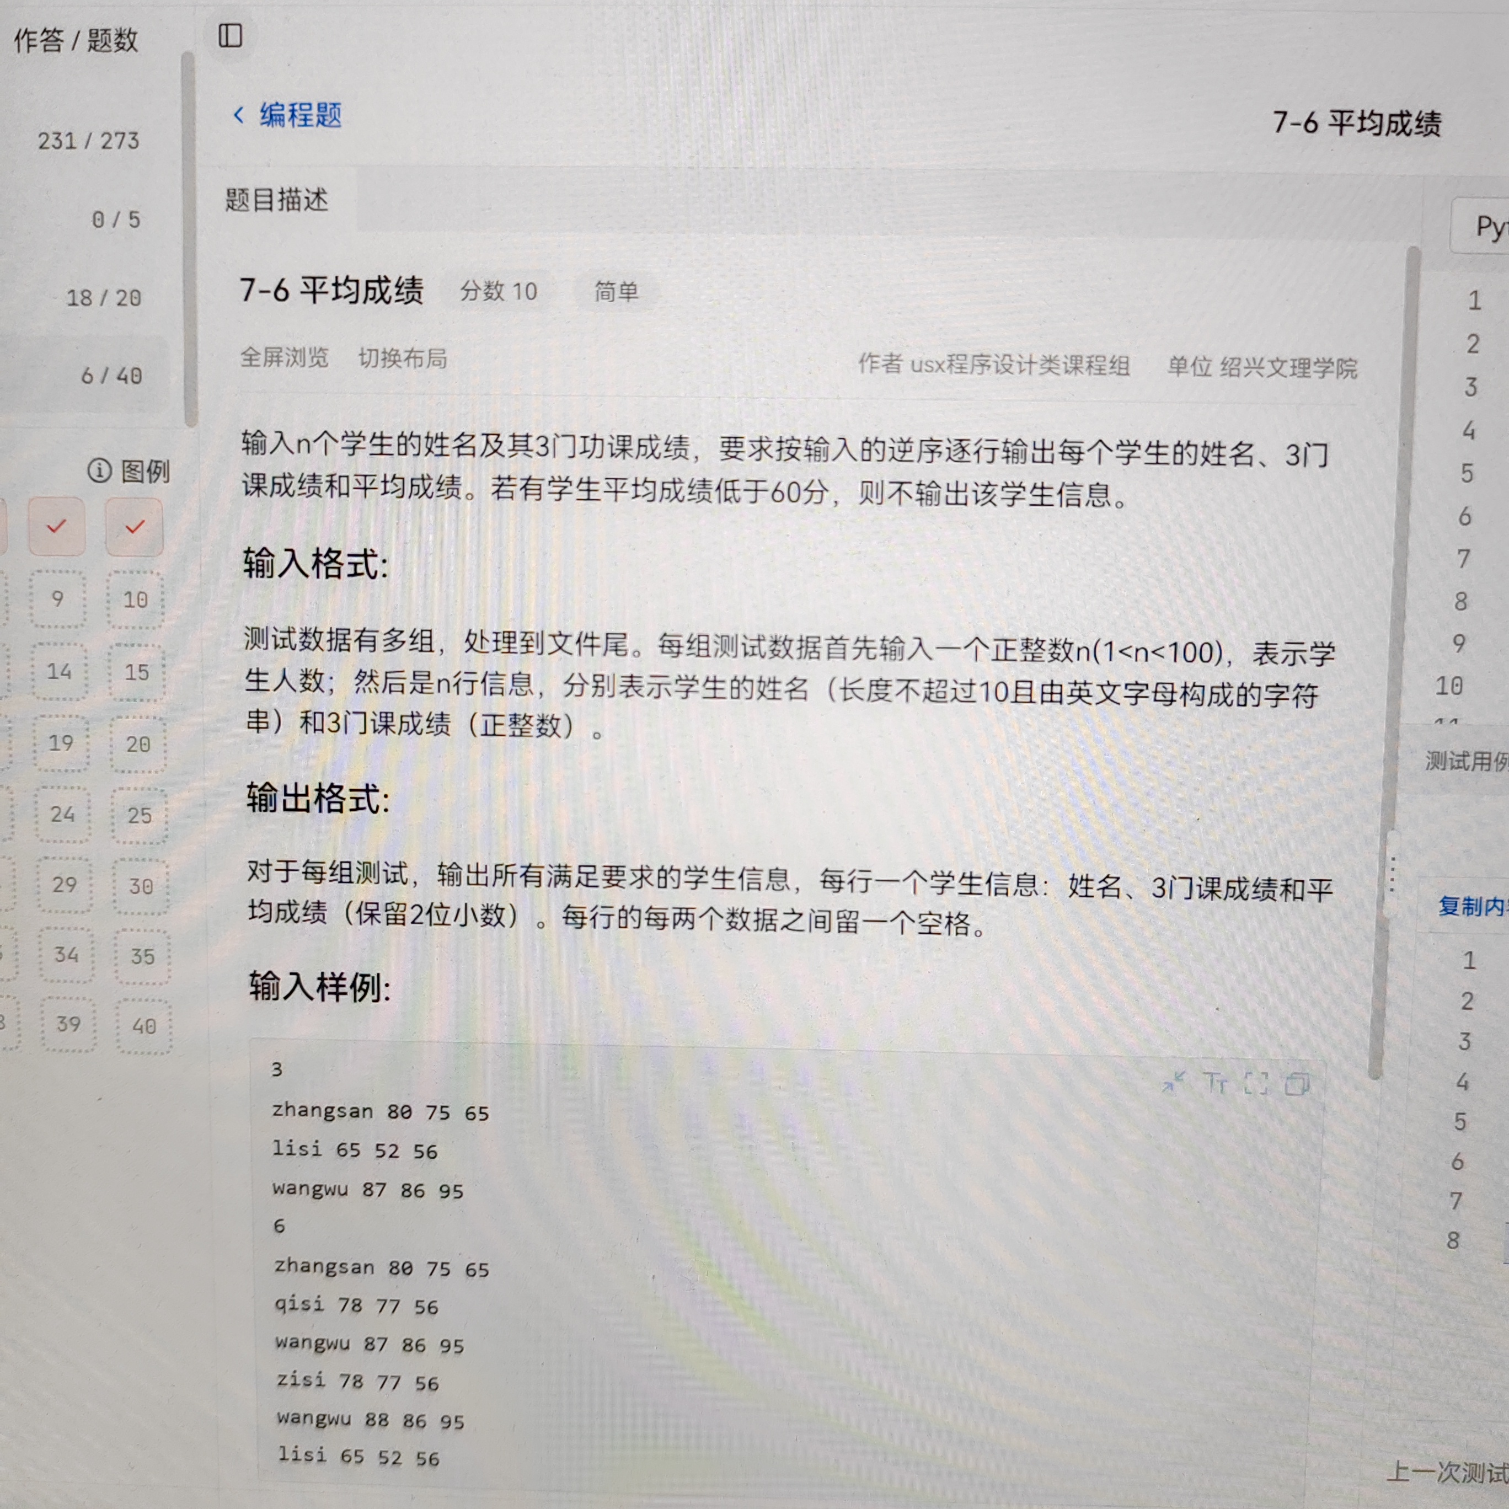Open question number 30
This screenshot has width=1509, height=1509.
141,886
